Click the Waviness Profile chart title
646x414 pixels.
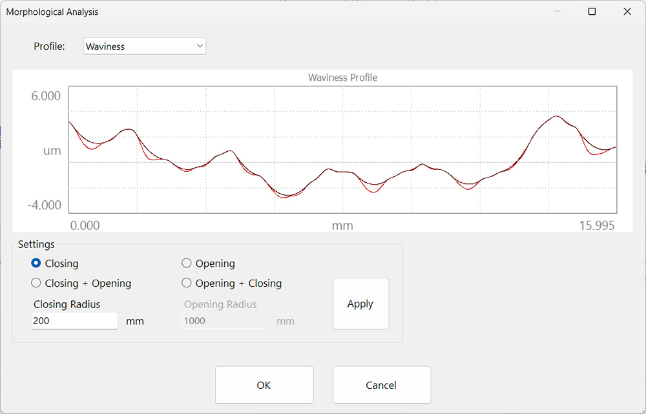pyautogui.click(x=343, y=78)
